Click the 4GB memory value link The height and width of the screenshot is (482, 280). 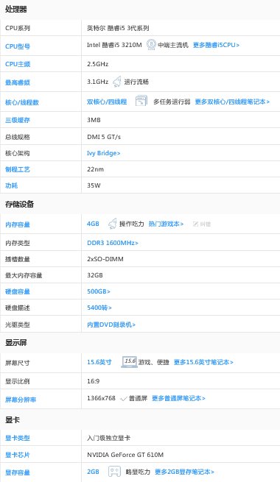pos(93,224)
